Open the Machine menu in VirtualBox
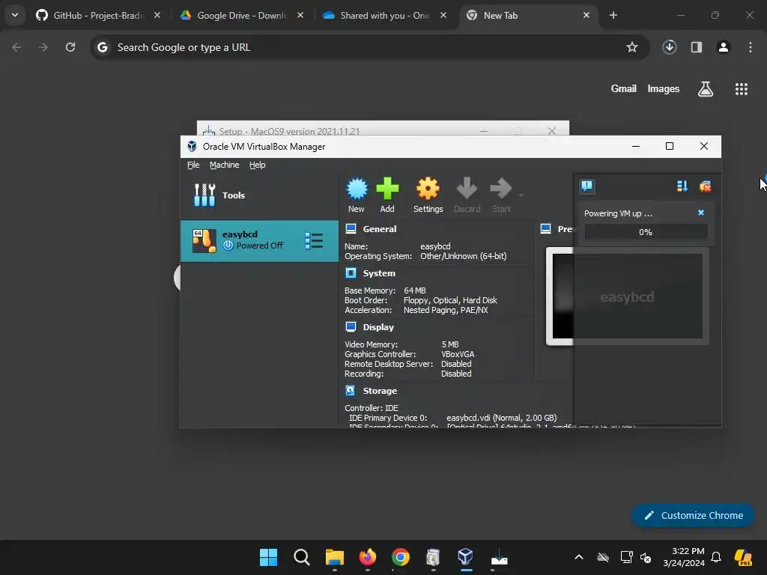This screenshot has height=575, width=767. click(x=225, y=165)
